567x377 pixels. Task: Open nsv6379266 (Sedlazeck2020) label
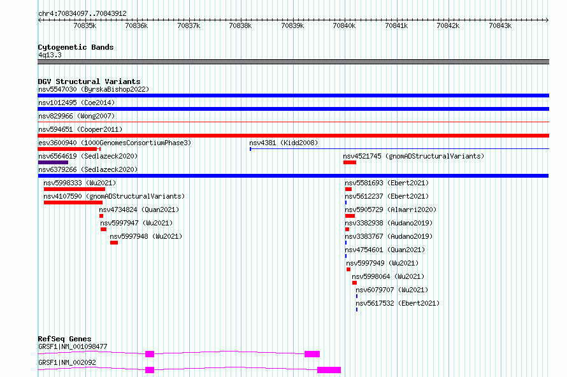point(88,169)
